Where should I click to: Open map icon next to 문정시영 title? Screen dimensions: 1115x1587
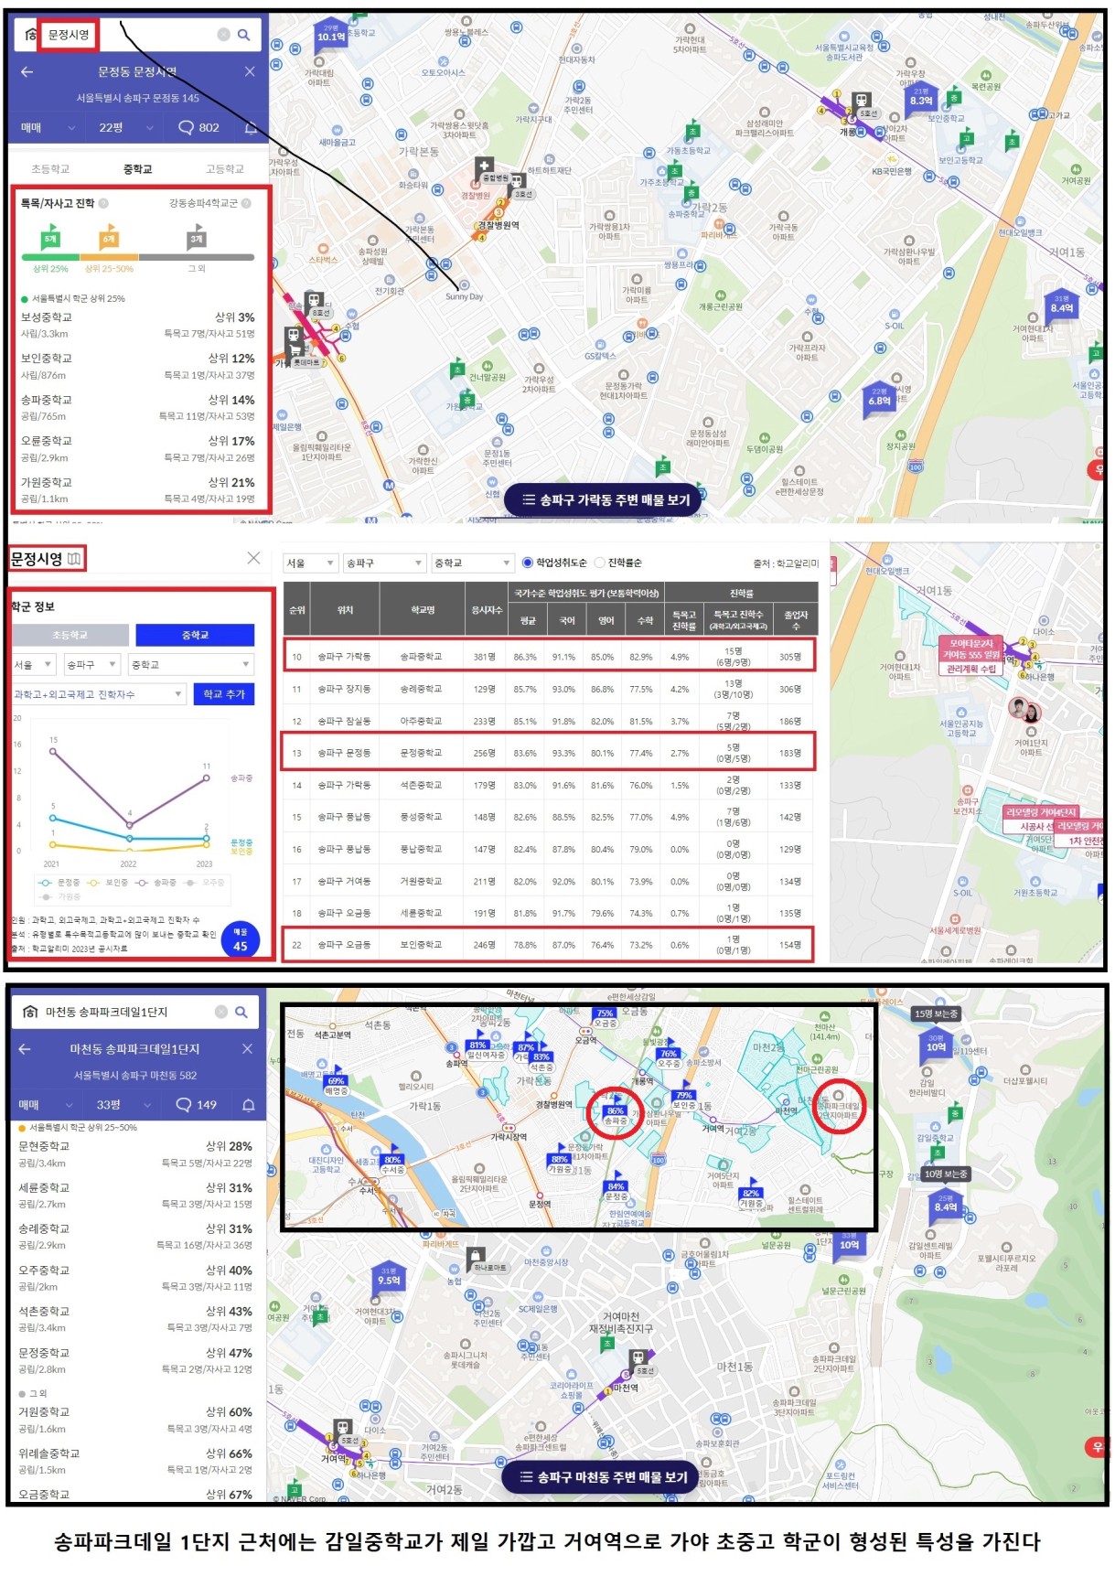click(x=74, y=558)
